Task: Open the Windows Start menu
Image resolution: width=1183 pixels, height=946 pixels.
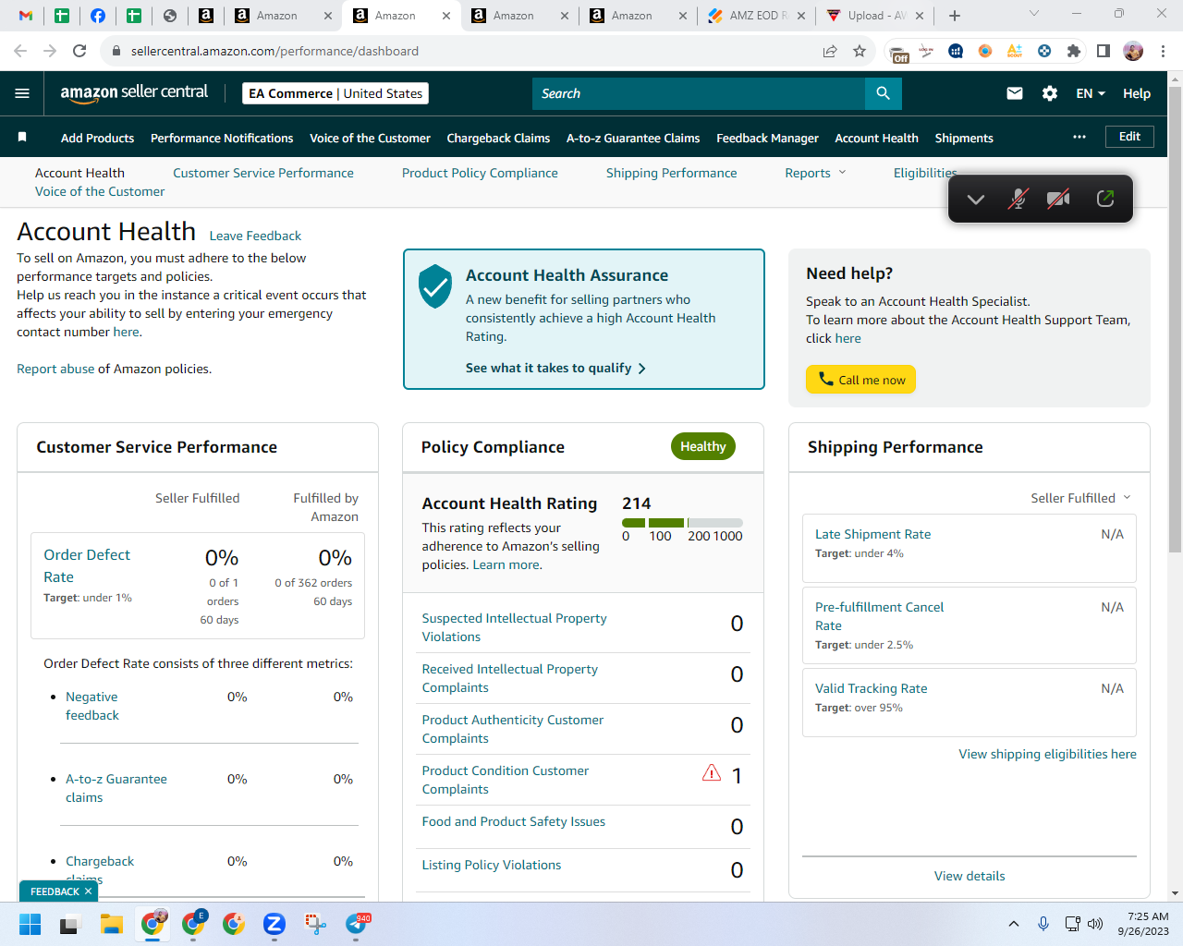Action: click(x=30, y=924)
